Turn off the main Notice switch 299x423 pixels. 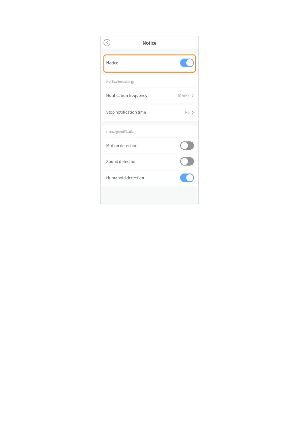[x=187, y=63]
